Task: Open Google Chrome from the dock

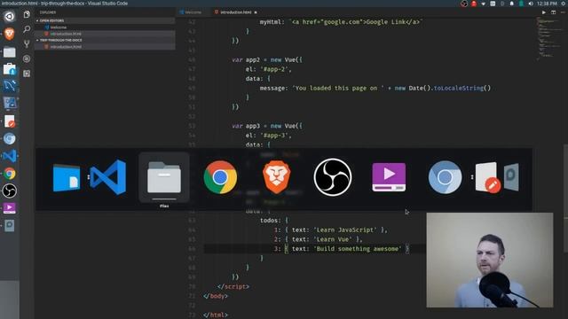Action: 10,174
